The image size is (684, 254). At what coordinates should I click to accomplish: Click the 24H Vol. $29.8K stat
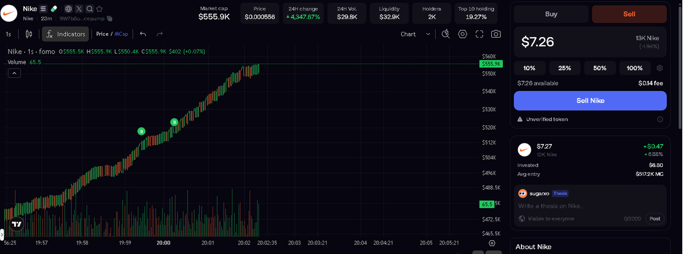point(347,13)
